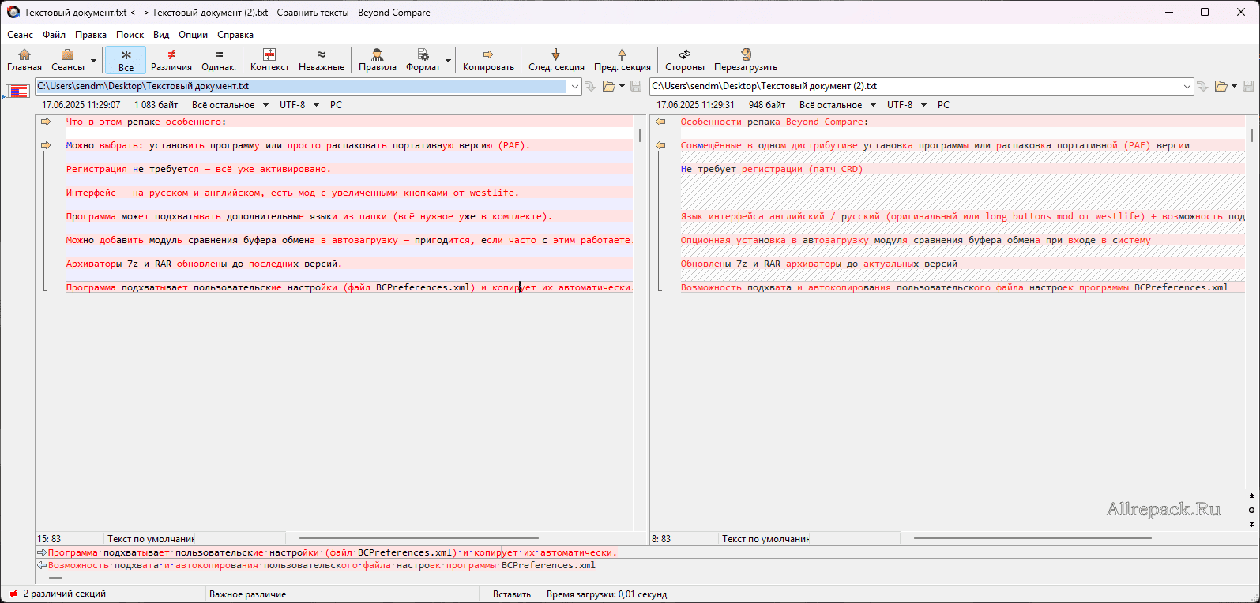Click left file date '17.06.2025 11:29:07'
The width and height of the screenshot is (1260, 603).
(81, 105)
